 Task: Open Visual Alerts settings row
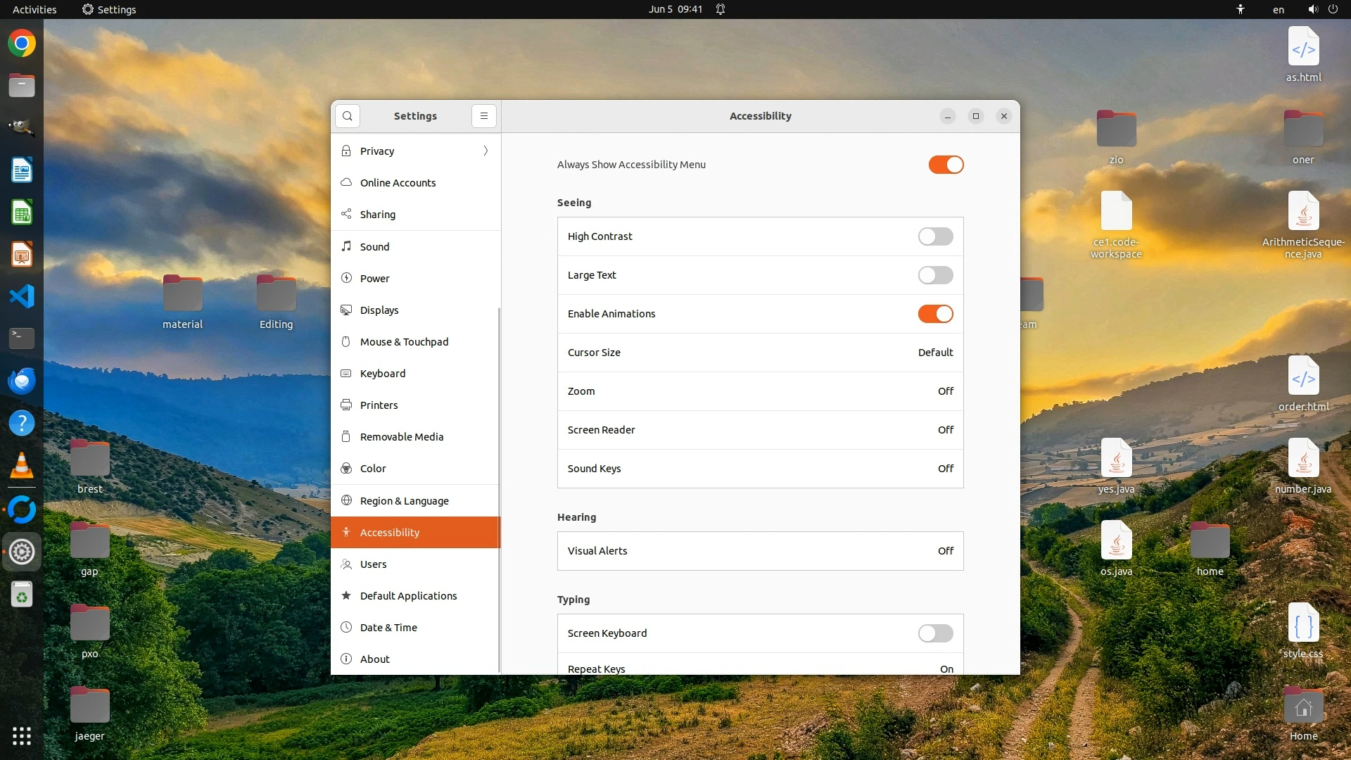coord(760,551)
